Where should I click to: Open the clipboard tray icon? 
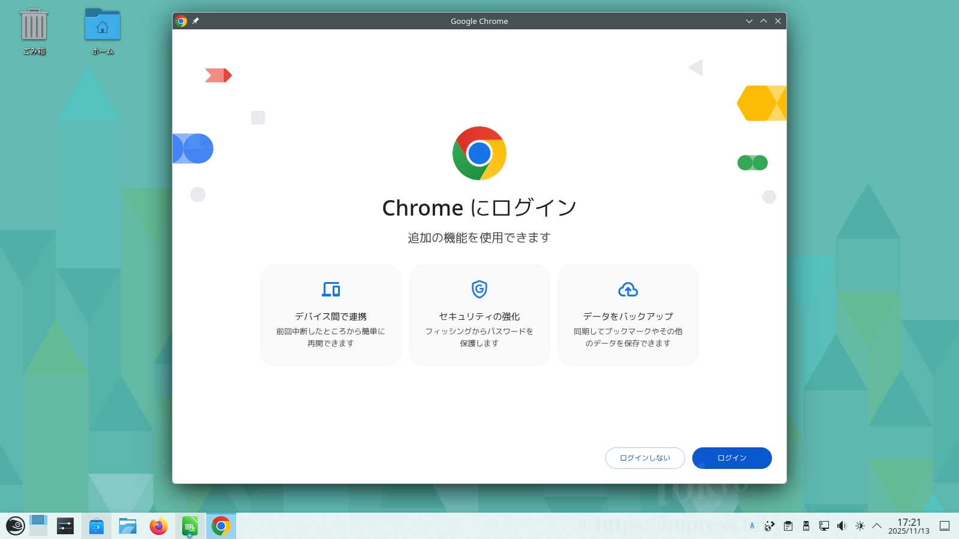tap(788, 526)
